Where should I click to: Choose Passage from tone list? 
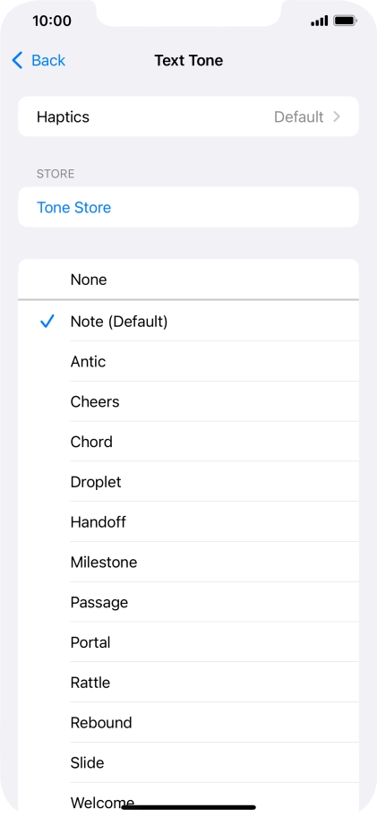click(188, 602)
